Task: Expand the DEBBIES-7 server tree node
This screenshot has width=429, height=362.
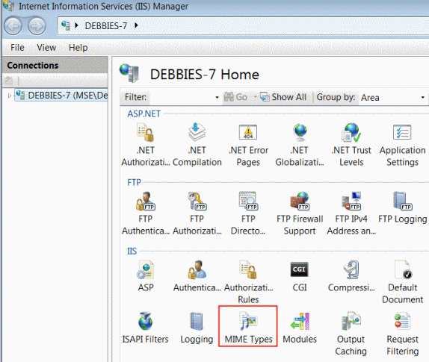Action: pos(9,96)
